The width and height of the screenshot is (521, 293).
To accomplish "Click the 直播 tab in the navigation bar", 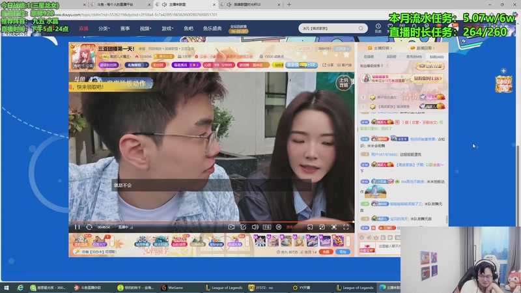I will point(84,29).
